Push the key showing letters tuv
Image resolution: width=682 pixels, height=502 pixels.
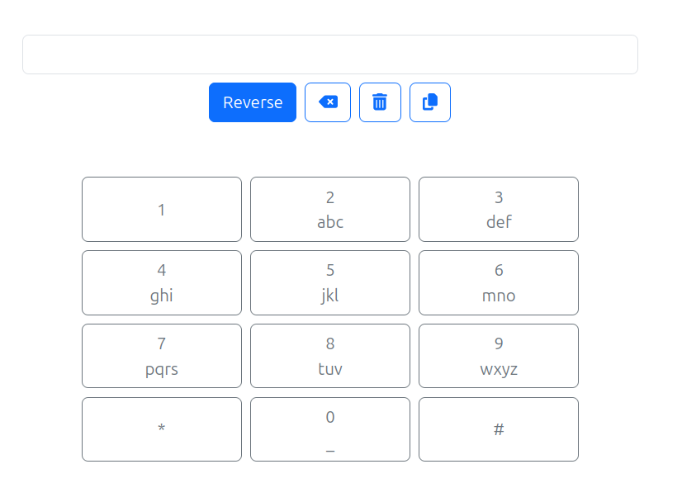point(330,356)
